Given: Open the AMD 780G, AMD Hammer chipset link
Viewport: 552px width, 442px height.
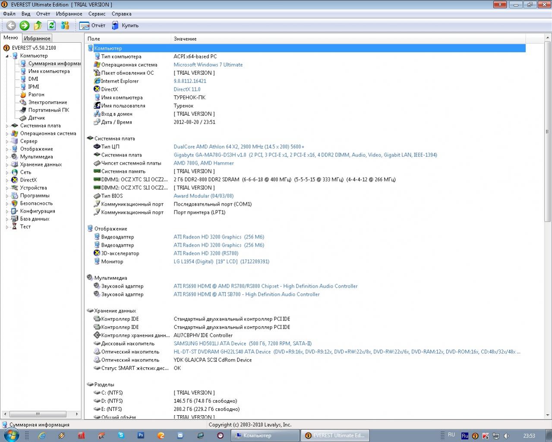Looking at the screenshot, I should (204, 163).
